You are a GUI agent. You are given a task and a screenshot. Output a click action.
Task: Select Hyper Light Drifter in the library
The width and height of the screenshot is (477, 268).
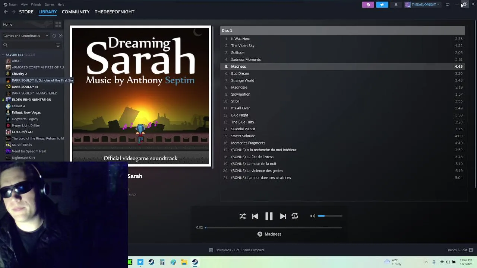coord(26,125)
